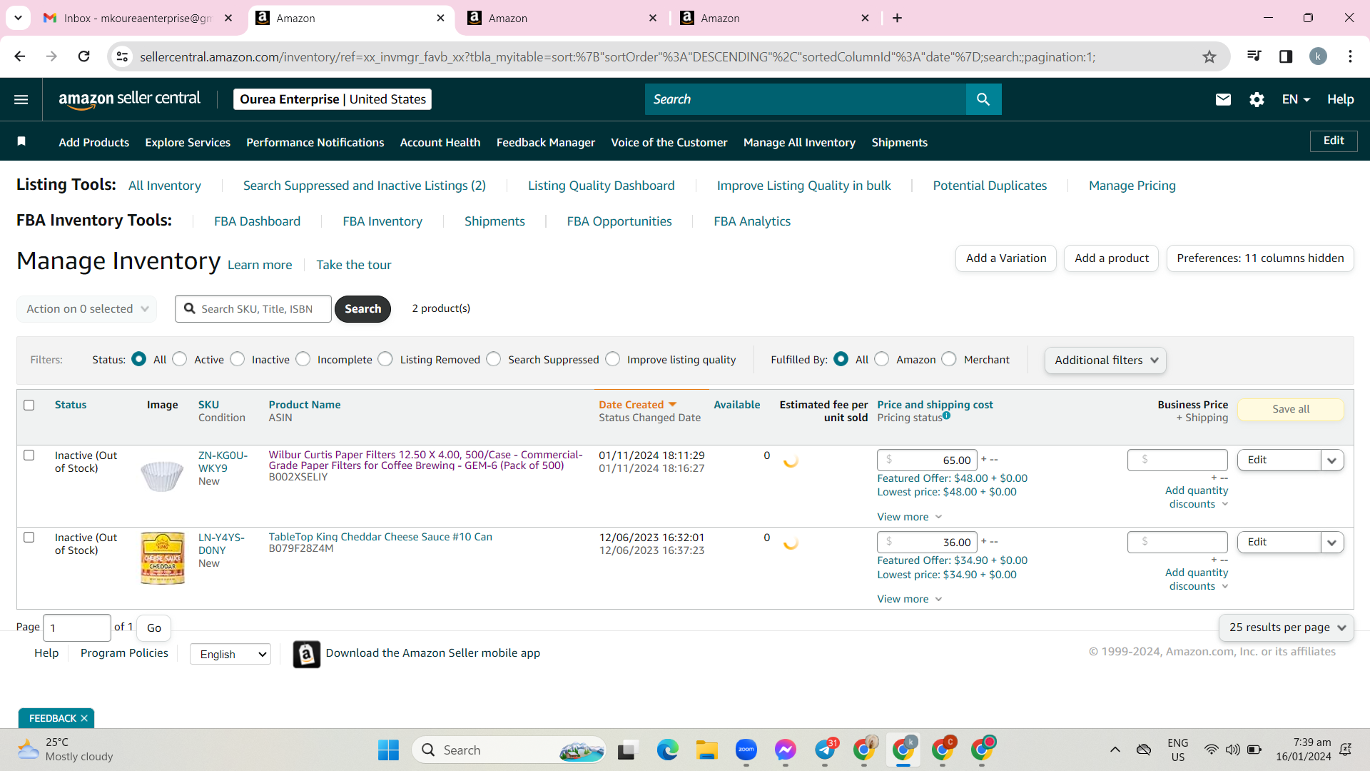The width and height of the screenshot is (1370, 771).
Task: Reload the page with browser refresh icon
Action: [x=84, y=56]
